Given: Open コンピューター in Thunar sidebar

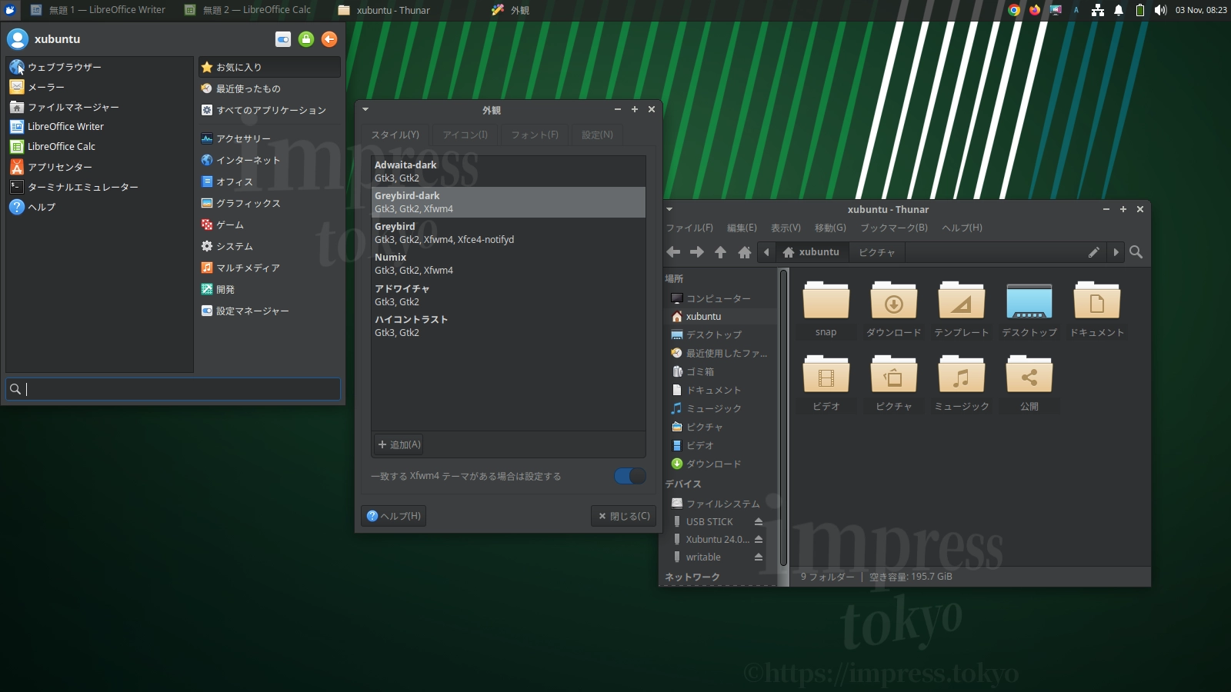Looking at the screenshot, I should point(720,298).
